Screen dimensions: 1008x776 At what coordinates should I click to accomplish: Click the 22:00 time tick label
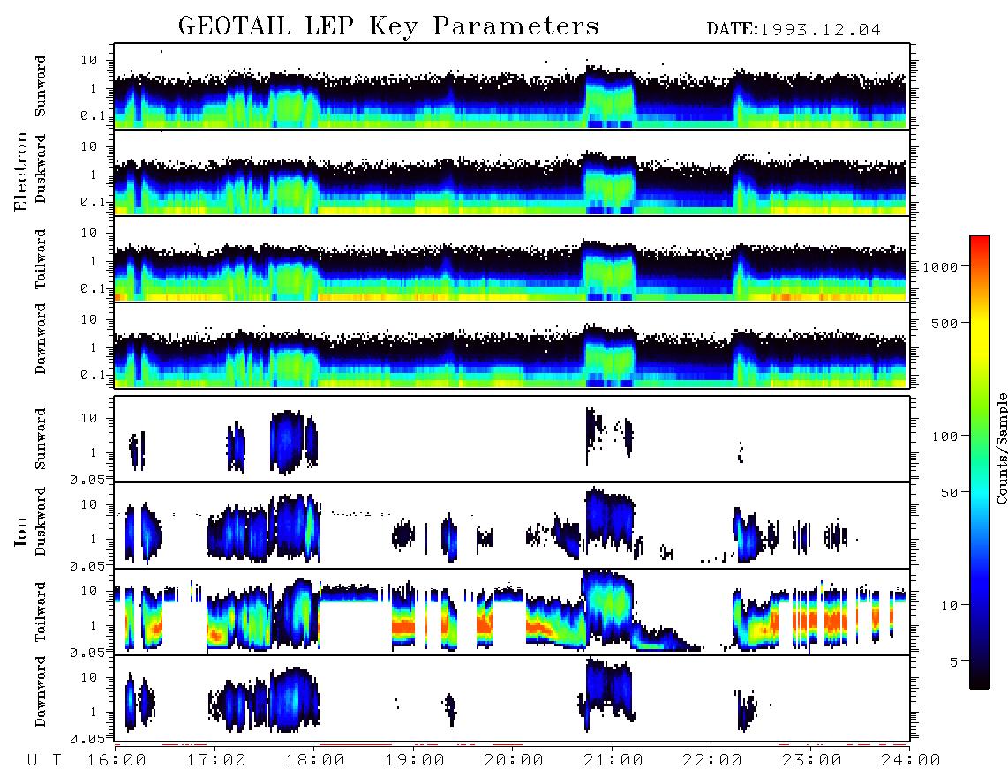pos(713,761)
